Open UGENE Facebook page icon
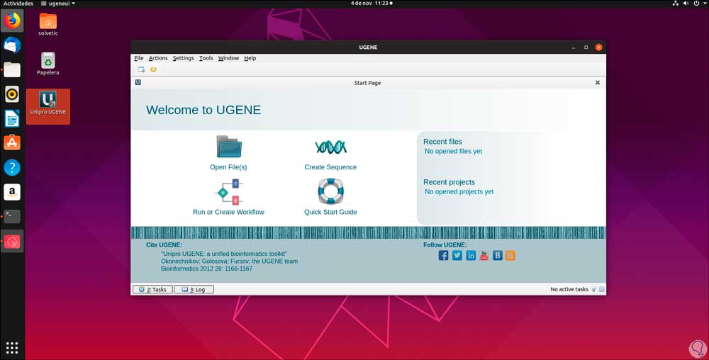This screenshot has width=709, height=360. [444, 255]
